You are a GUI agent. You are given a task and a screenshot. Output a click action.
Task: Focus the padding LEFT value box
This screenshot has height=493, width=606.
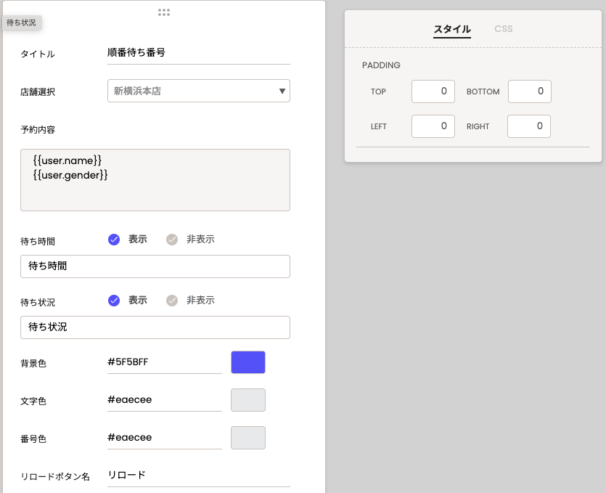tap(433, 126)
